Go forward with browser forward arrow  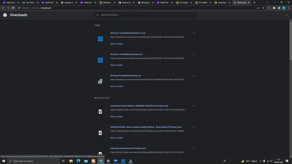pos(8,8)
